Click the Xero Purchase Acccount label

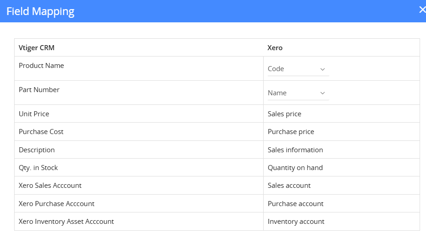[57, 204]
